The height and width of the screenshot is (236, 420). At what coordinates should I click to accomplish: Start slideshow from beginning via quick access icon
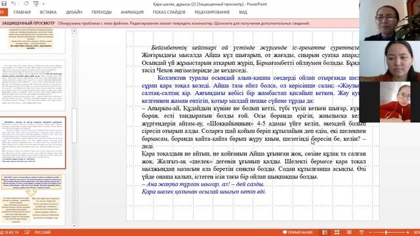[36, 4]
